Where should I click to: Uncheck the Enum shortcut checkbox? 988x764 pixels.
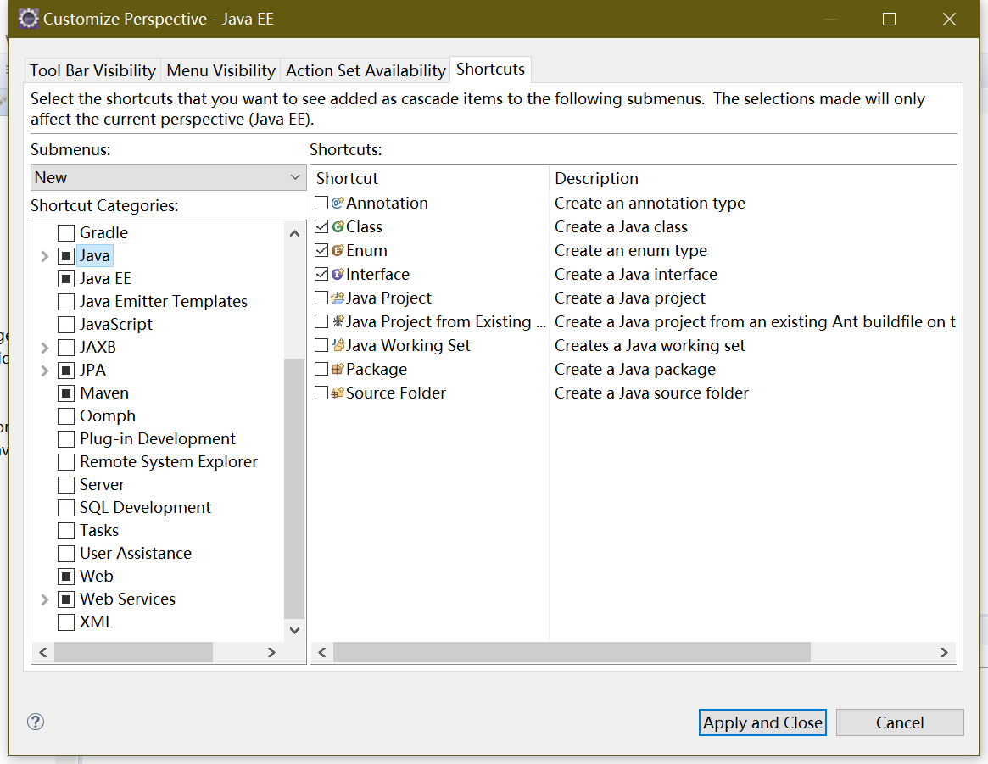tap(321, 251)
